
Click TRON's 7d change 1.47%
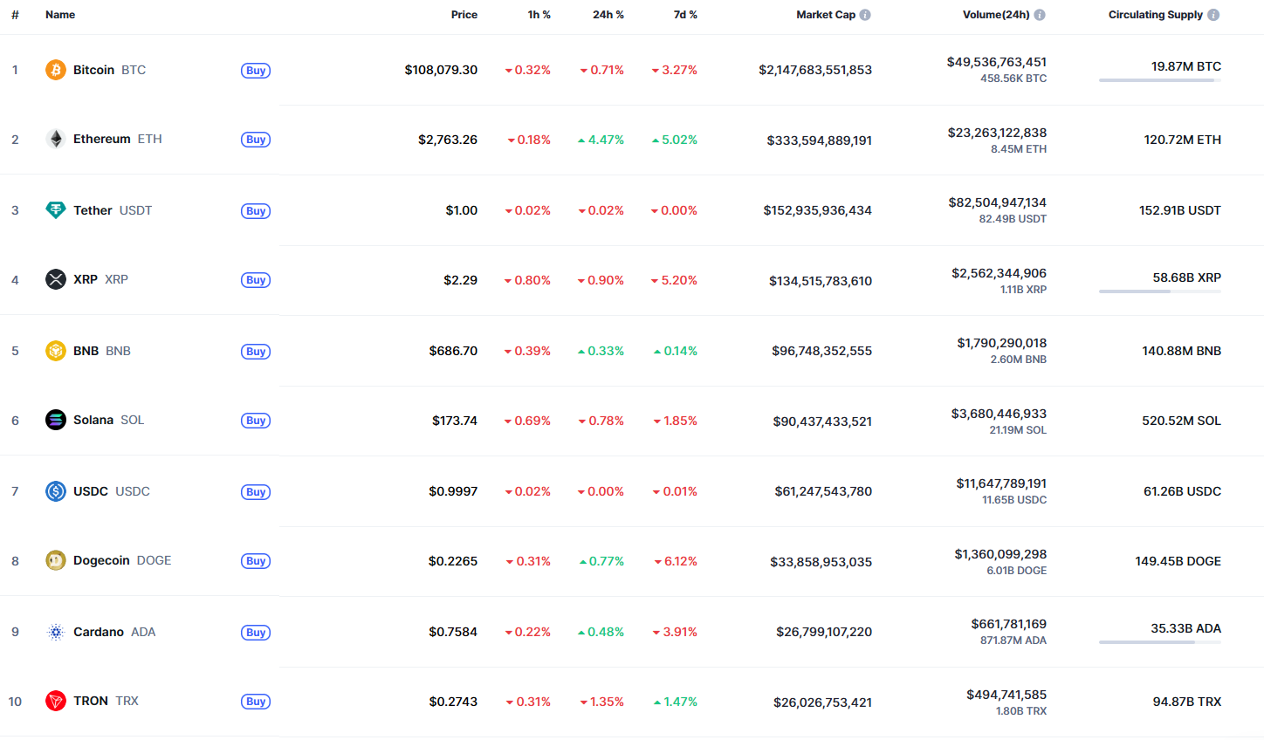(676, 702)
